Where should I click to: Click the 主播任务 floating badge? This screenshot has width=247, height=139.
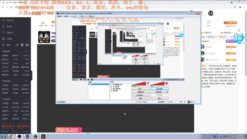[x=239, y=38]
